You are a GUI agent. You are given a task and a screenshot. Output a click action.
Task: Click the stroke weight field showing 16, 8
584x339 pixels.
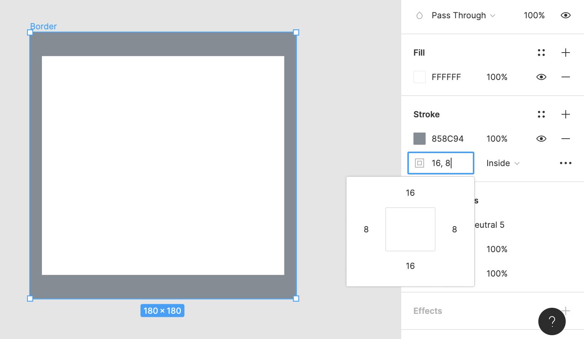[441, 163]
